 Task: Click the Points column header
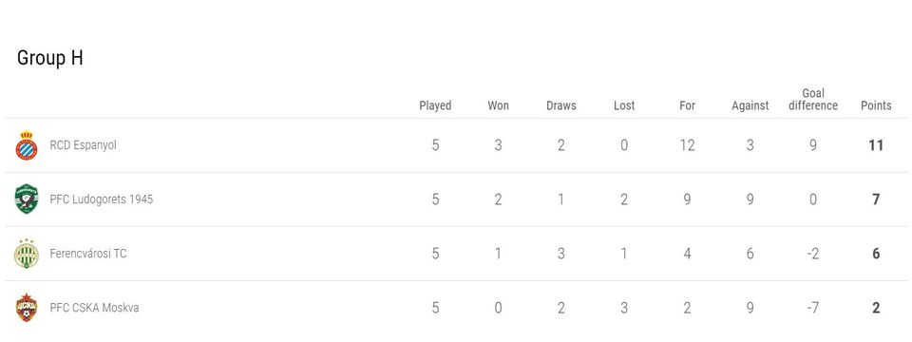[876, 105]
